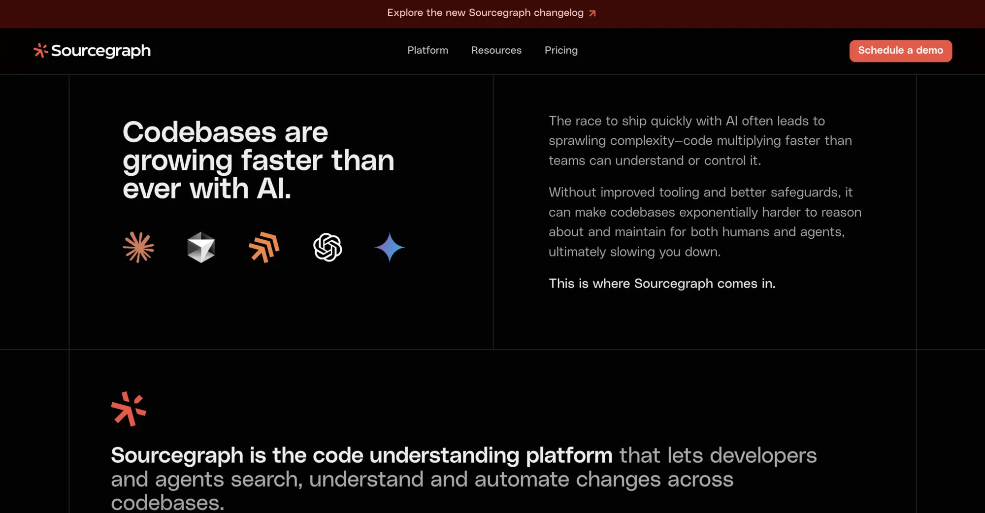This screenshot has width=985, height=513.
Task: Click the text This is where Sourcegraph comes in.
Action: (662, 284)
